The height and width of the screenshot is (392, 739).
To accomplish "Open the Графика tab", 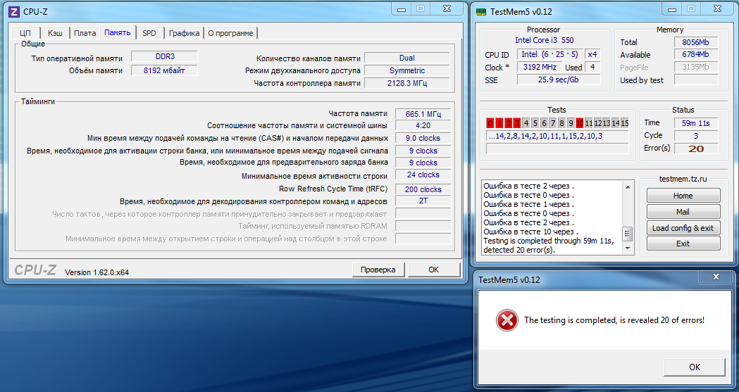I will coord(185,33).
